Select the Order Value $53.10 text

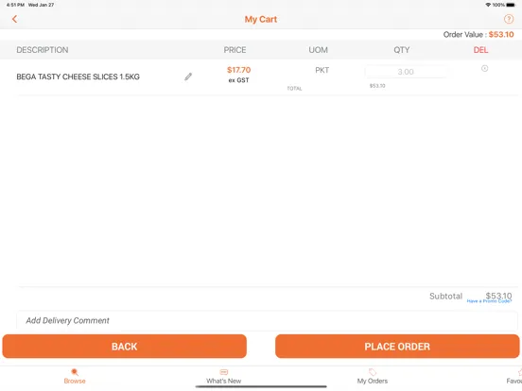[x=478, y=34]
